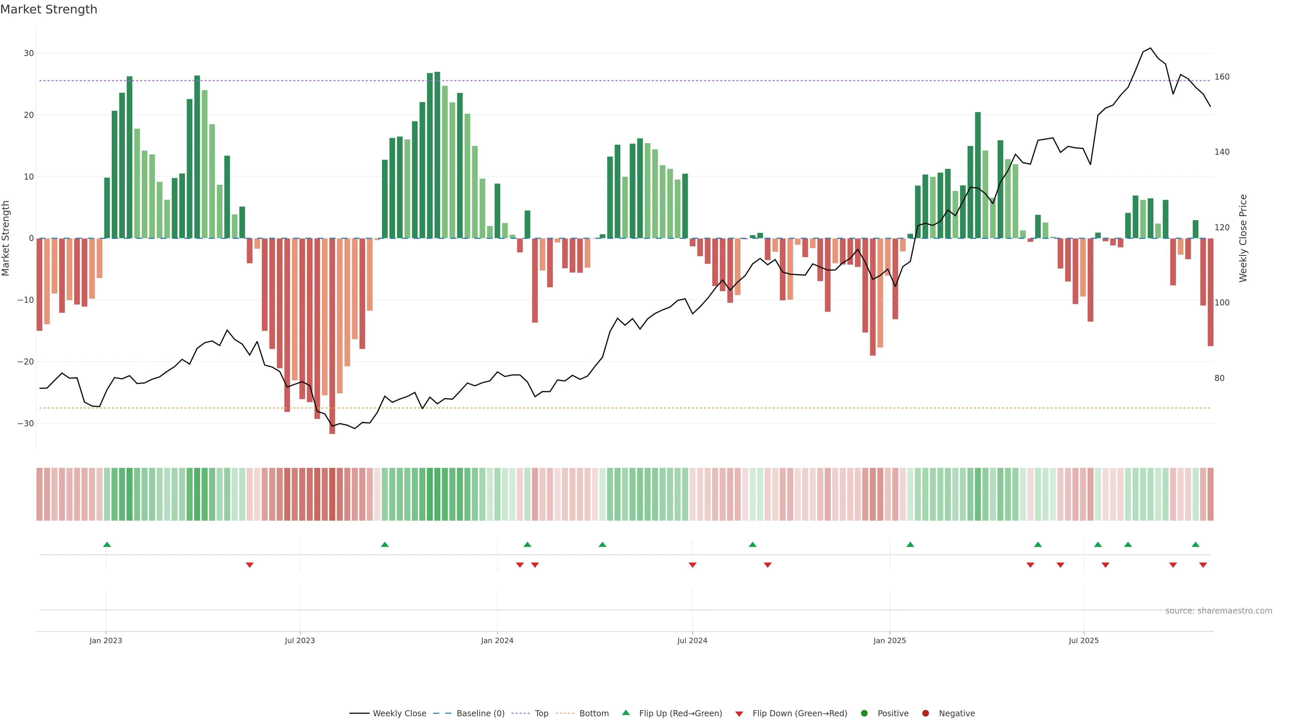Screen dimensions: 1289x725
Task: Click the Market Strength y-axis title
Action: (6, 238)
